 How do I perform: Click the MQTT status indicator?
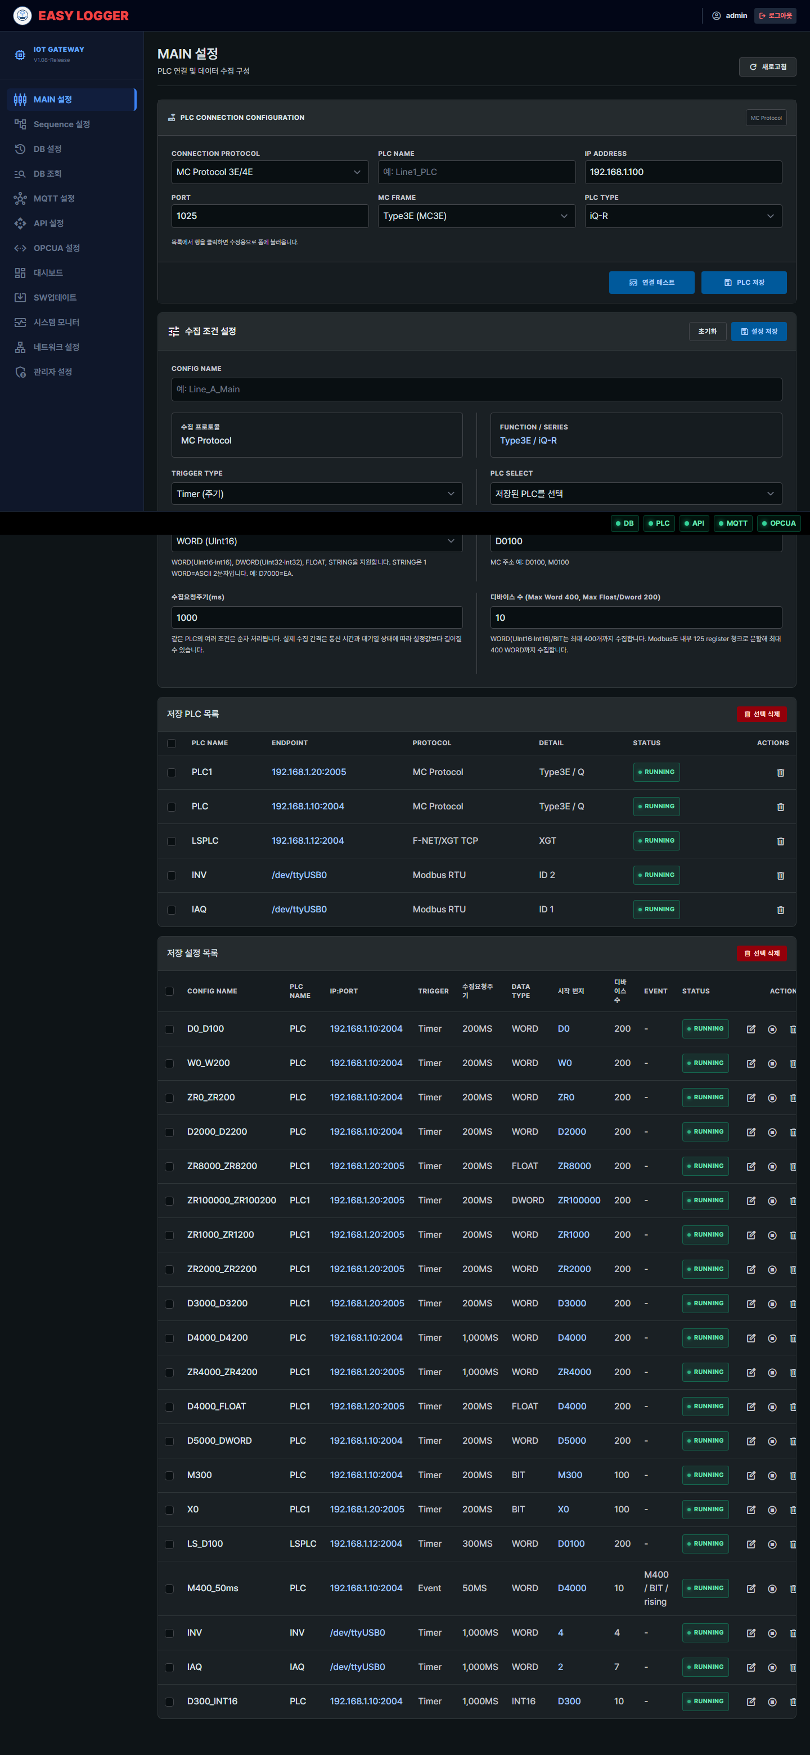click(x=732, y=523)
